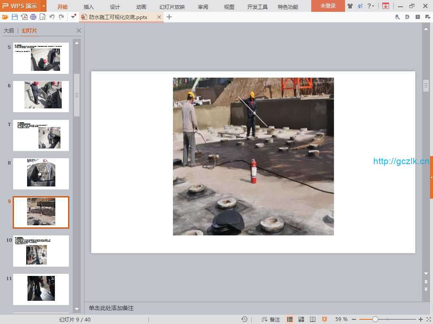
Task: Open new document tab with plus button
Action: click(x=169, y=17)
